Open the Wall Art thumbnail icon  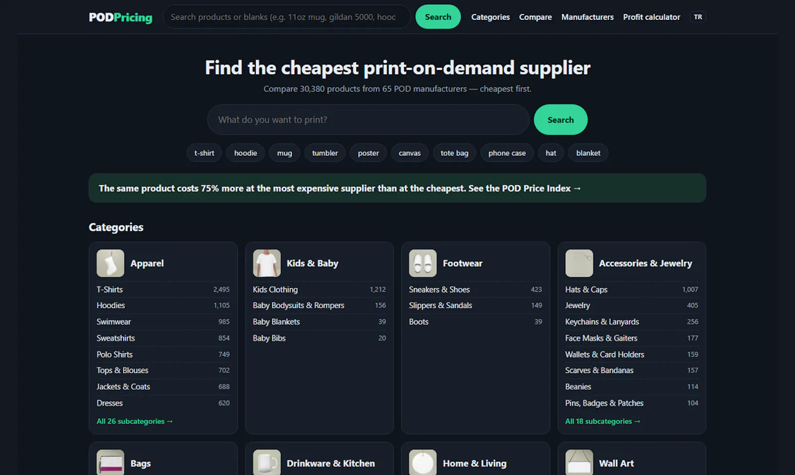click(579, 463)
